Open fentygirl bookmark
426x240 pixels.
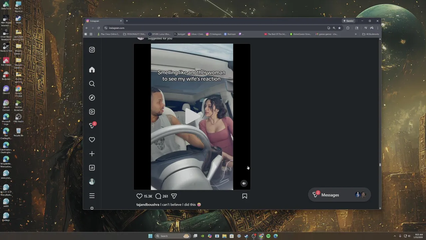click(180, 34)
